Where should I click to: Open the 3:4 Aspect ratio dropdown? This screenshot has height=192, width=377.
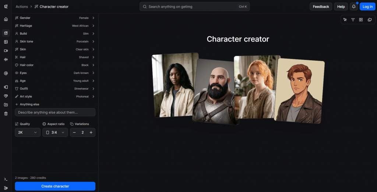click(x=55, y=132)
